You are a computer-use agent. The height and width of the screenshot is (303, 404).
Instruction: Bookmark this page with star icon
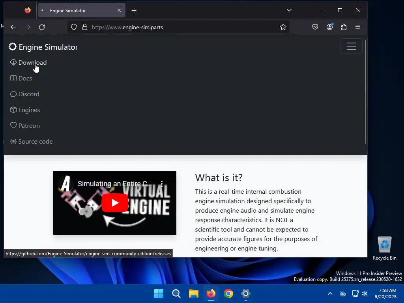click(x=283, y=27)
